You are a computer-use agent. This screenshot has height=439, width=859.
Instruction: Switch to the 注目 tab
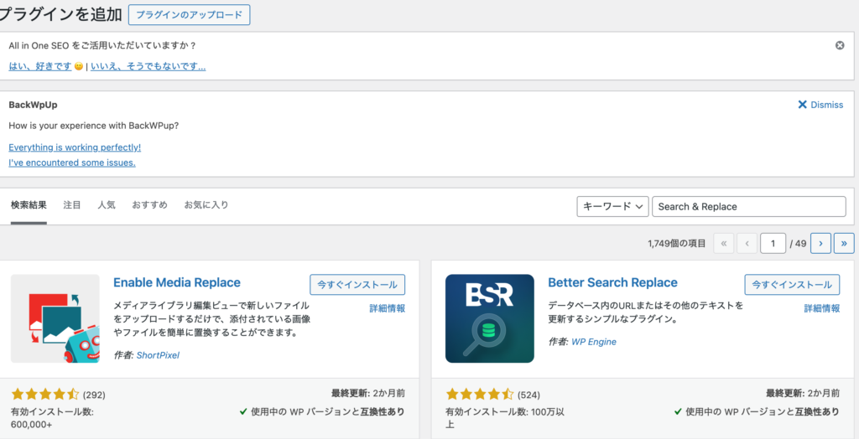[x=72, y=205]
